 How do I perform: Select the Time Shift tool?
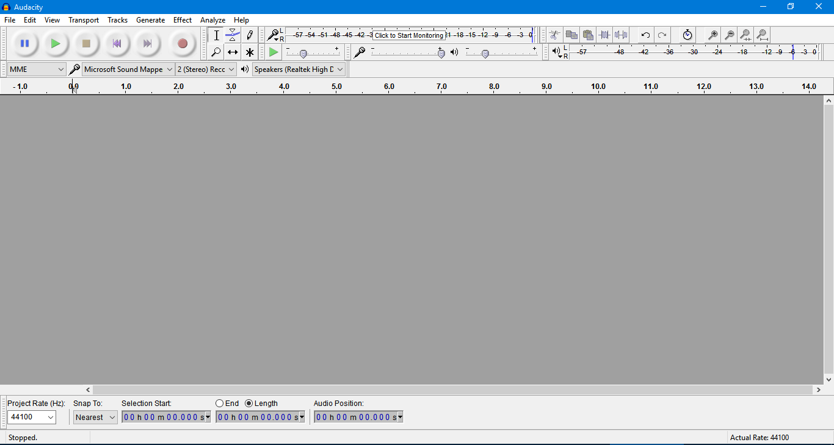point(233,52)
